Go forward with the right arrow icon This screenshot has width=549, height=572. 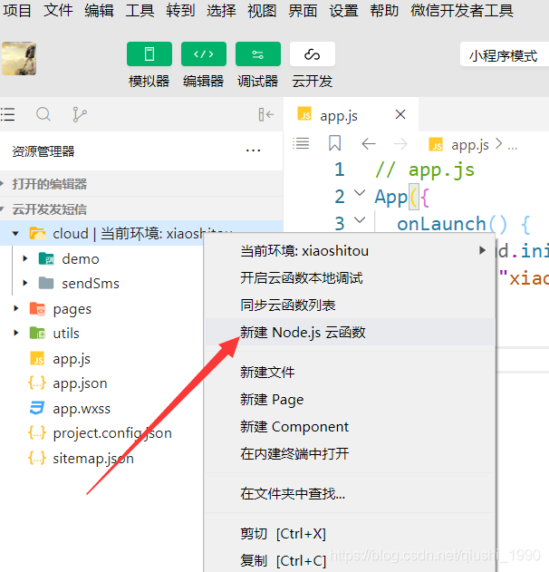pyautogui.click(x=400, y=144)
